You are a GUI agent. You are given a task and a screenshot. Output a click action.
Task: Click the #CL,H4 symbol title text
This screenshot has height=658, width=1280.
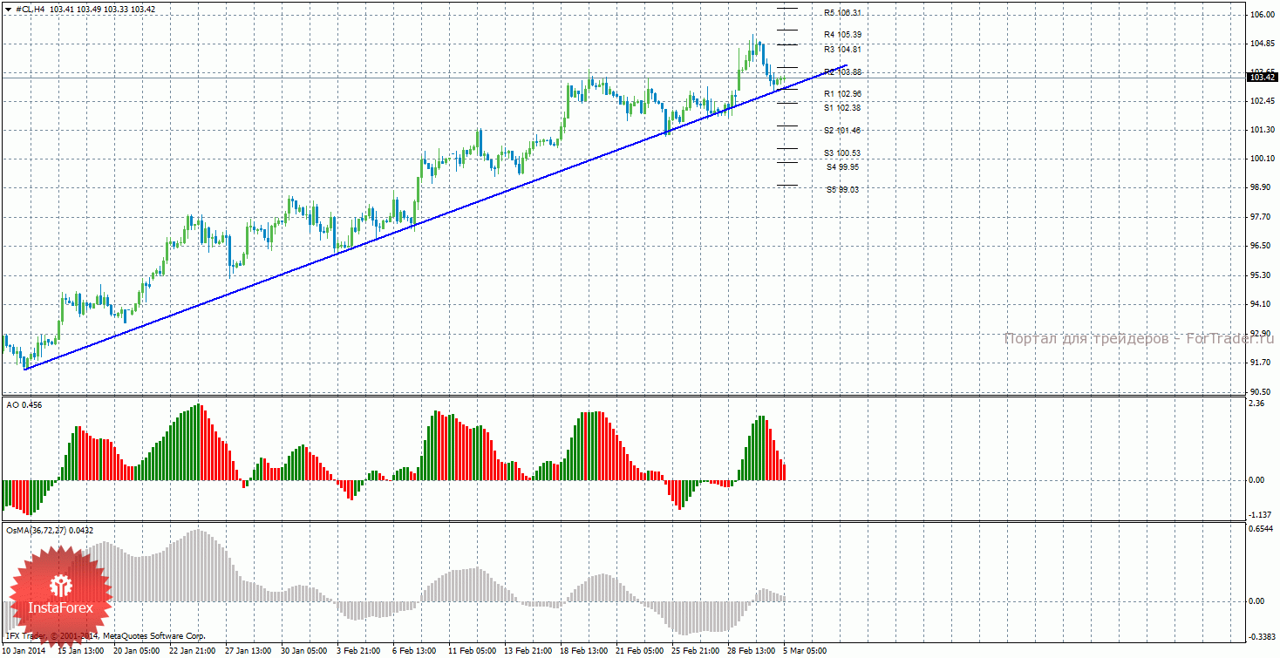pos(31,9)
